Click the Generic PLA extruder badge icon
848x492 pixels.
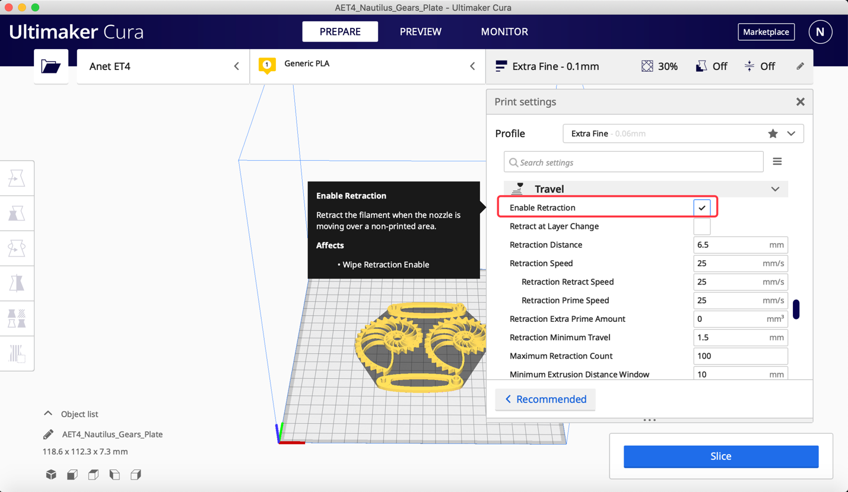pyautogui.click(x=267, y=65)
